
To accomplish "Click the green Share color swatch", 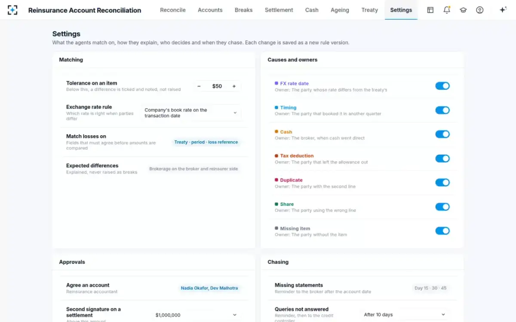I will tap(276, 204).
